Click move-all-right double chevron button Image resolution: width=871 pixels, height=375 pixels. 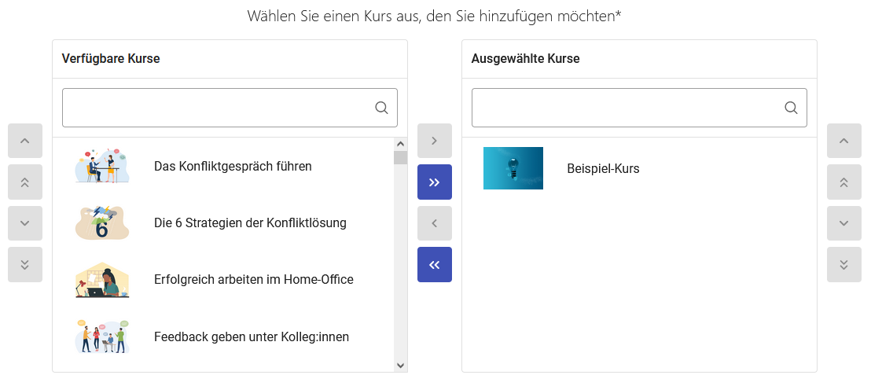434,182
